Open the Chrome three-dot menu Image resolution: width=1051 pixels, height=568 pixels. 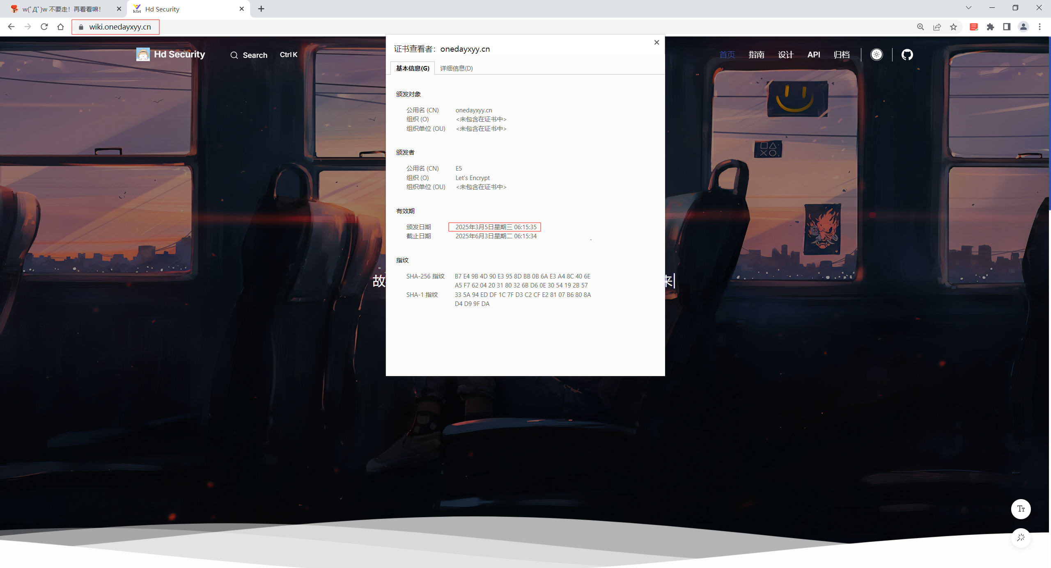(1040, 27)
